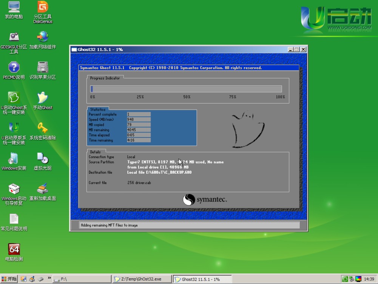Viewport: 378px width, 284px height.
Task: Activate the Ghost32 11.5.1 - 1% taskbar item
Action: click(x=202, y=279)
